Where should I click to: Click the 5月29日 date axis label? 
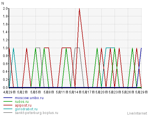[x=141, y=92]
